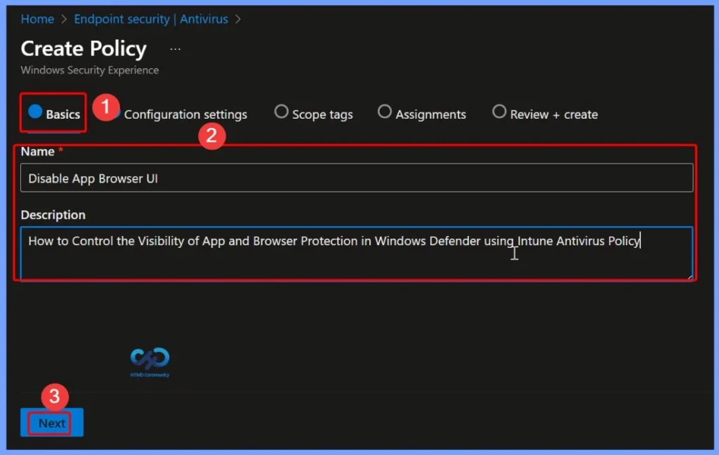Open Endpoint security | Antivirus breadcrumb link
This screenshot has width=719, height=455.
(x=151, y=19)
